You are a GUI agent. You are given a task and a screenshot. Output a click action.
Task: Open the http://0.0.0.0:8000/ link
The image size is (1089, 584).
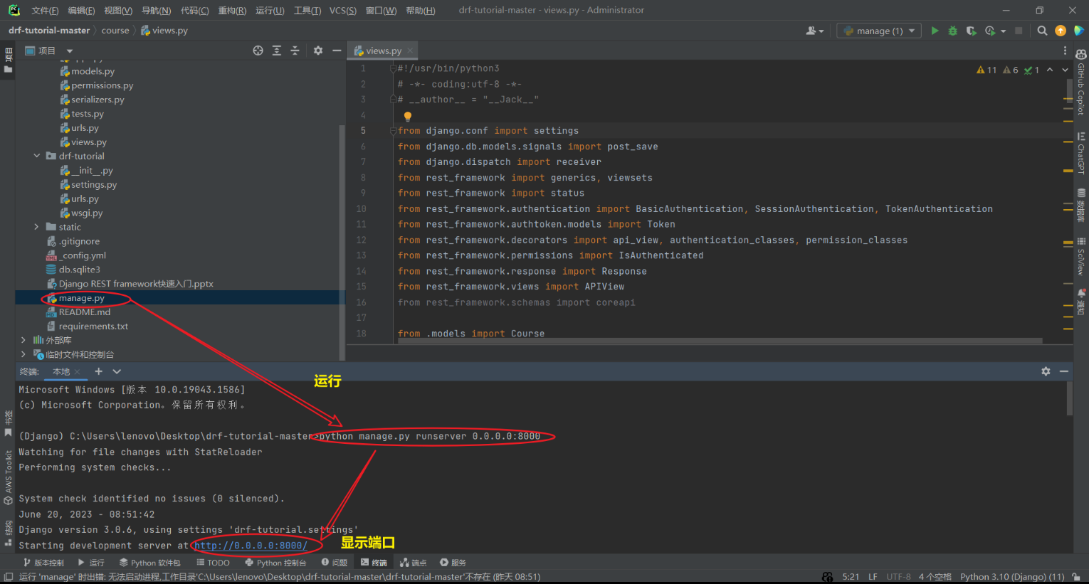click(251, 546)
